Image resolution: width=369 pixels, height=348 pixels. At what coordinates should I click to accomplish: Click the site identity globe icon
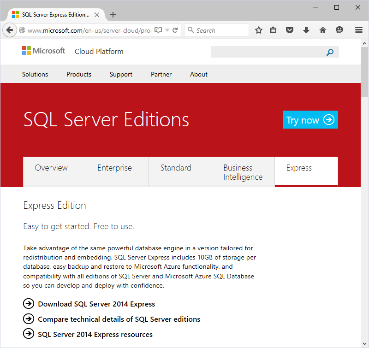[x=22, y=30]
